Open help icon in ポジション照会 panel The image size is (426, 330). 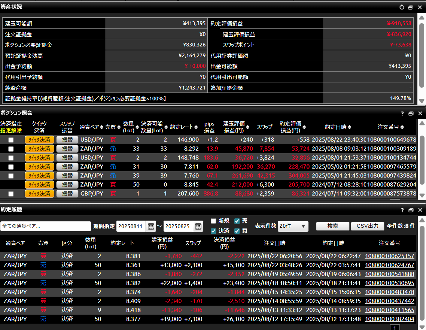402,113
